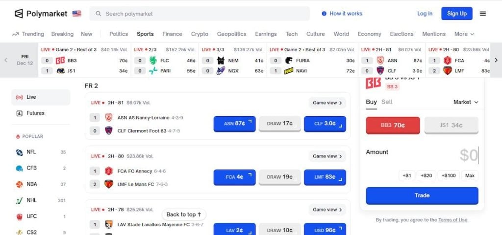Click the Sign Up button
Image resolution: width=502 pixels, height=235 pixels.
(457, 13)
